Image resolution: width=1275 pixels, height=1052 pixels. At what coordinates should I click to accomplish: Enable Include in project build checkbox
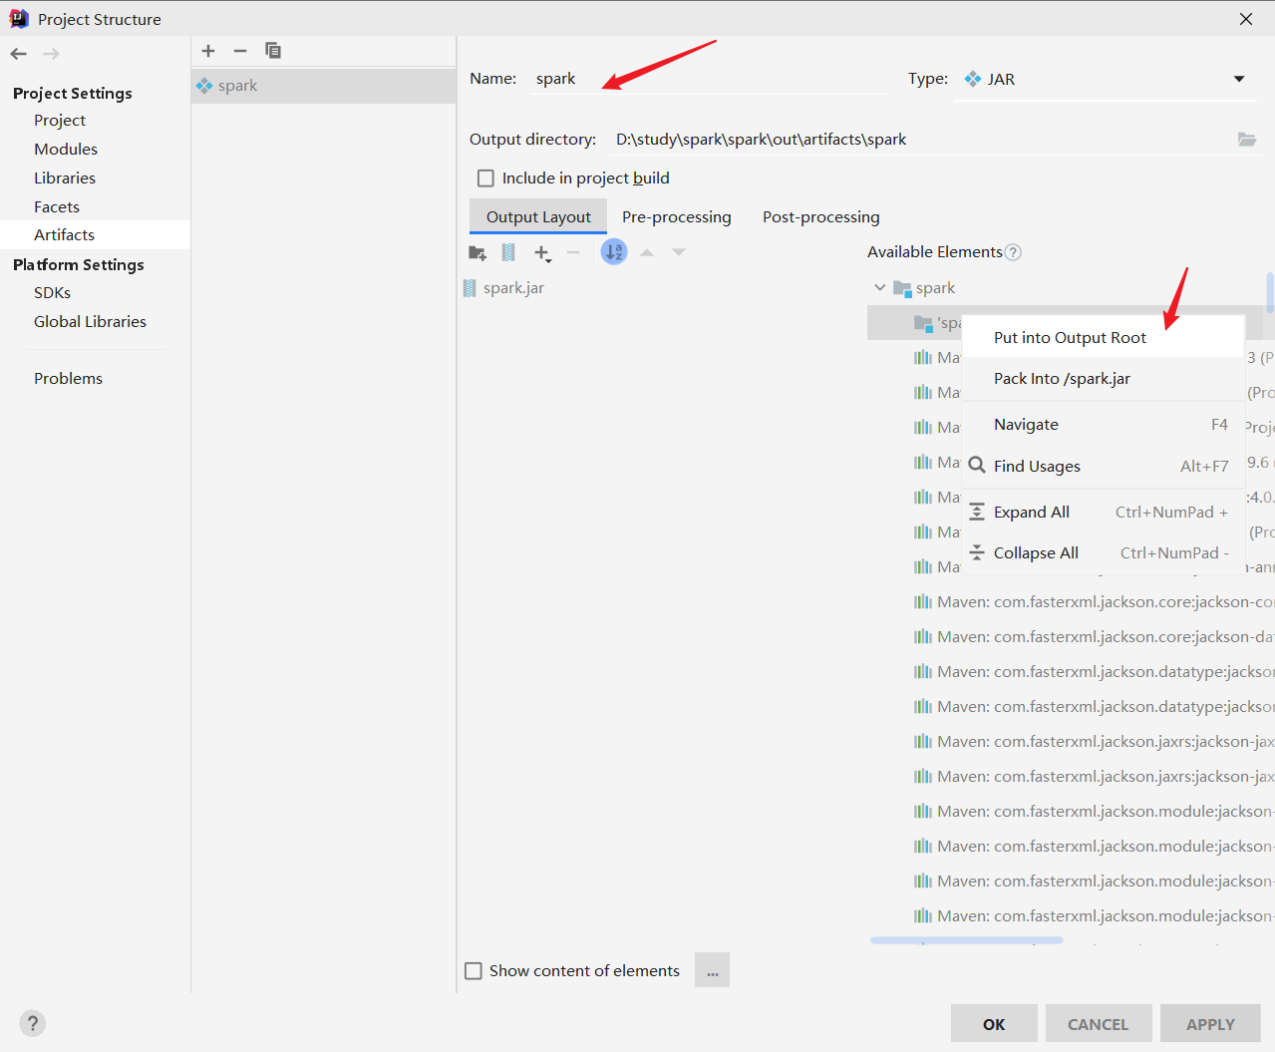[x=485, y=178]
